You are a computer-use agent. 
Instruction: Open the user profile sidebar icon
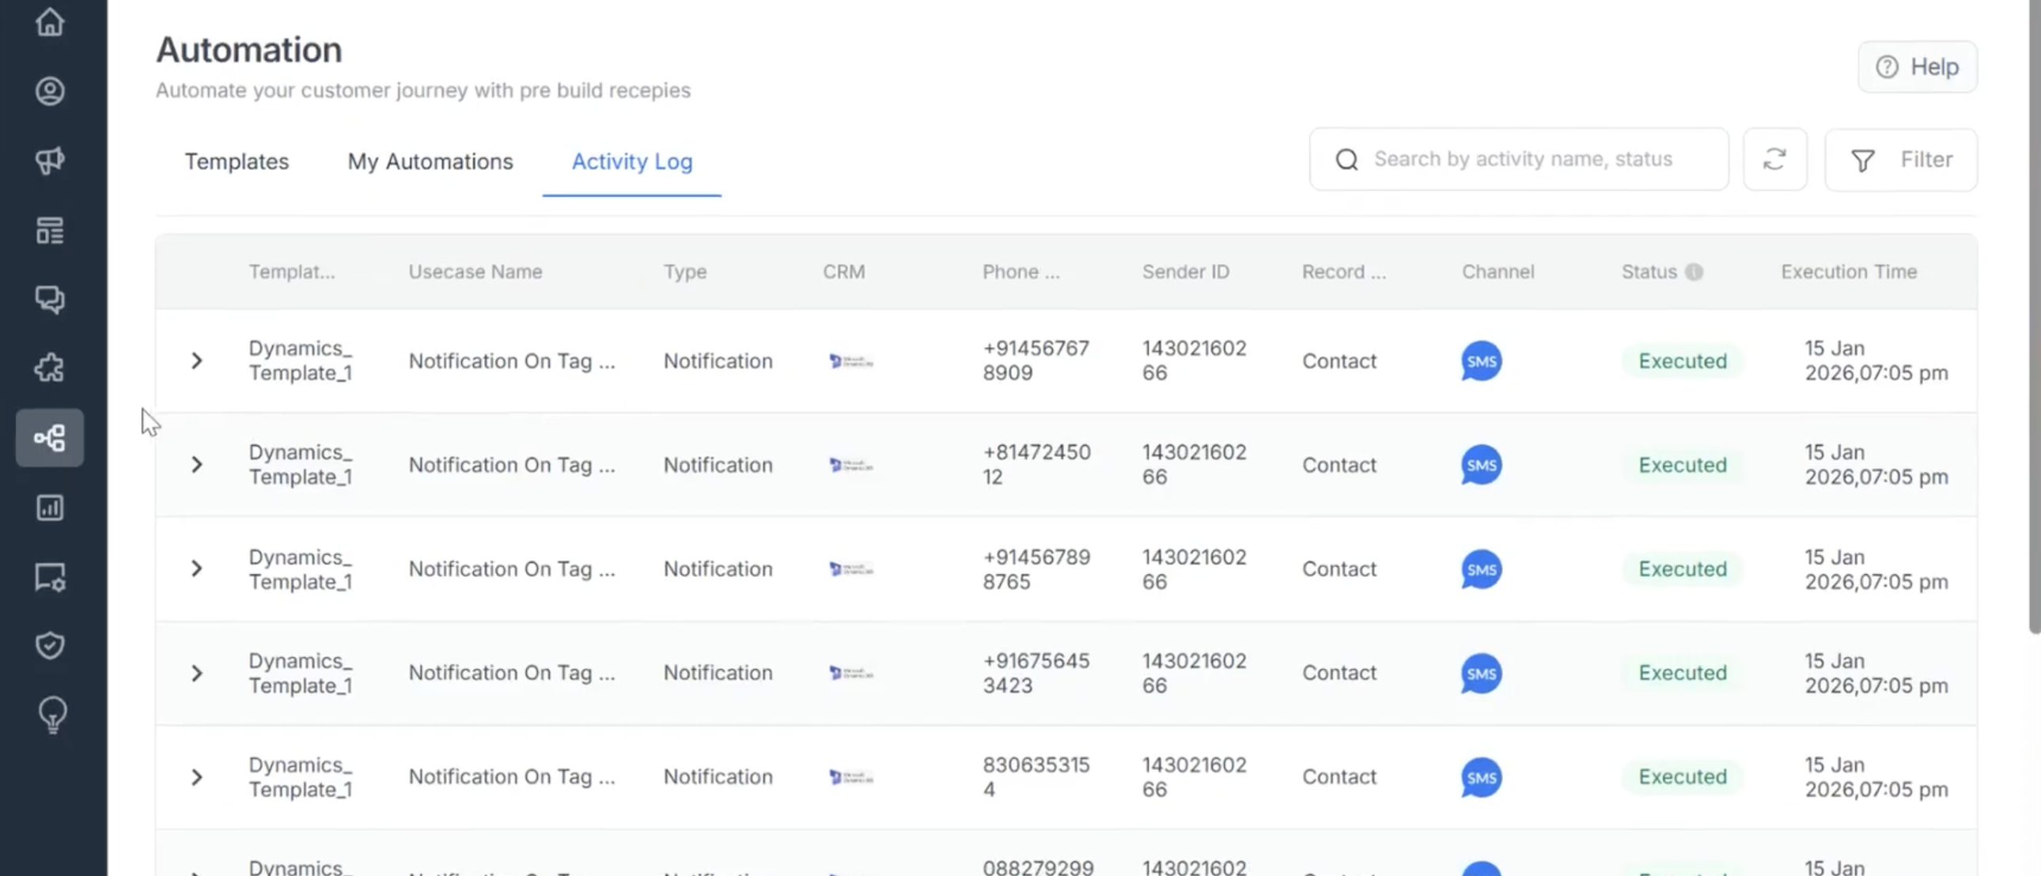click(50, 91)
